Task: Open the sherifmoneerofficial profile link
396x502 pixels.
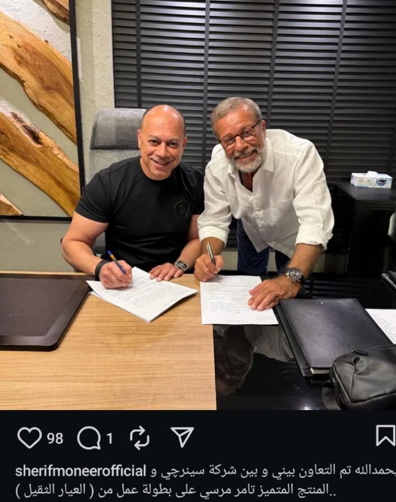Action: (81, 471)
